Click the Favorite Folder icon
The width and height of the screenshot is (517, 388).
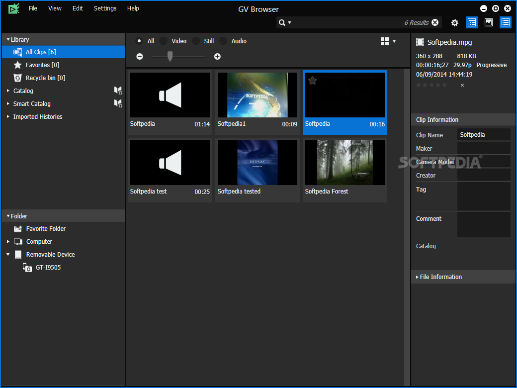pyautogui.click(x=18, y=229)
